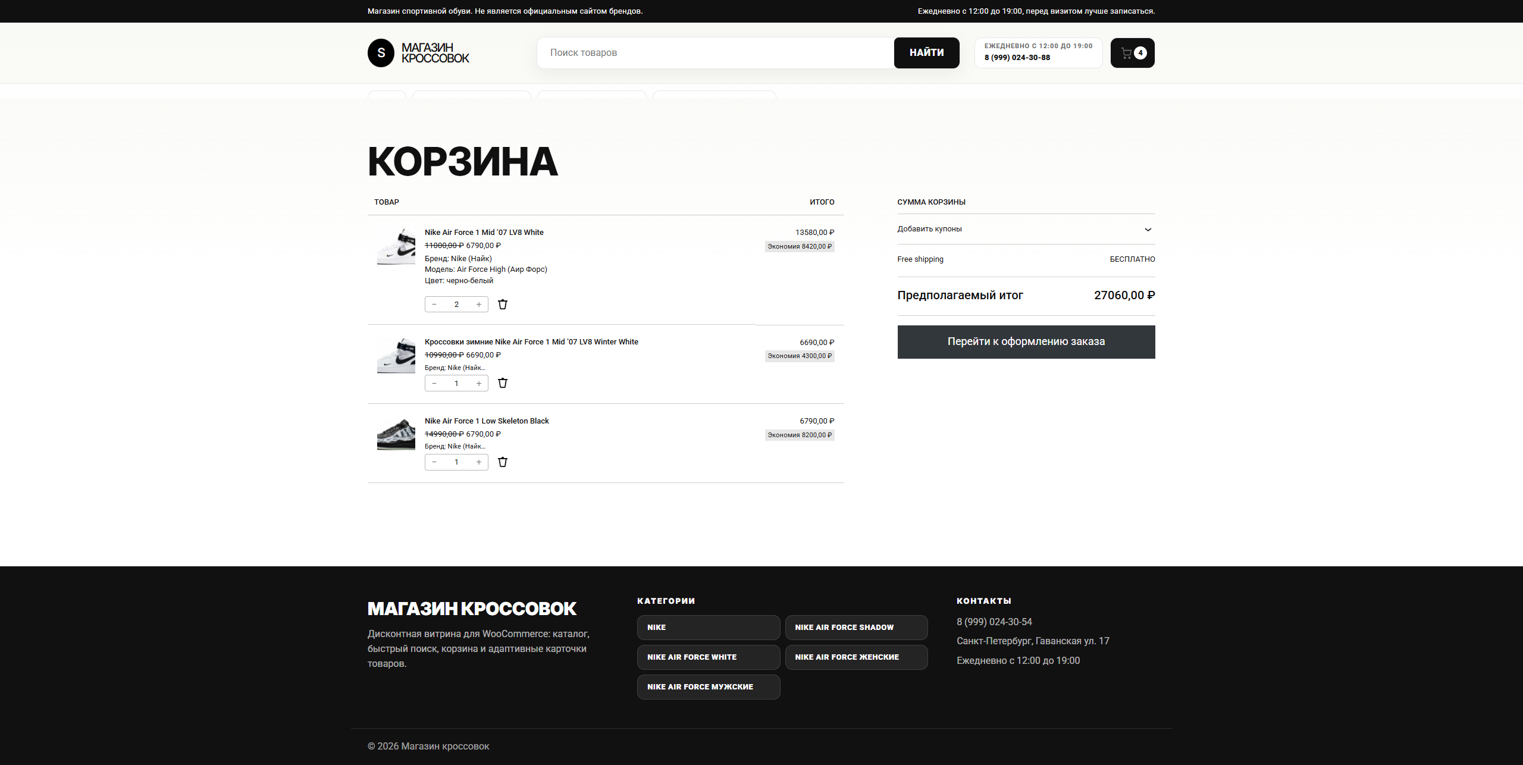1523x765 pixels.
Task: Open Nike Air Force 1 Low Skeleton Black link
Action: tap(487, 421)
